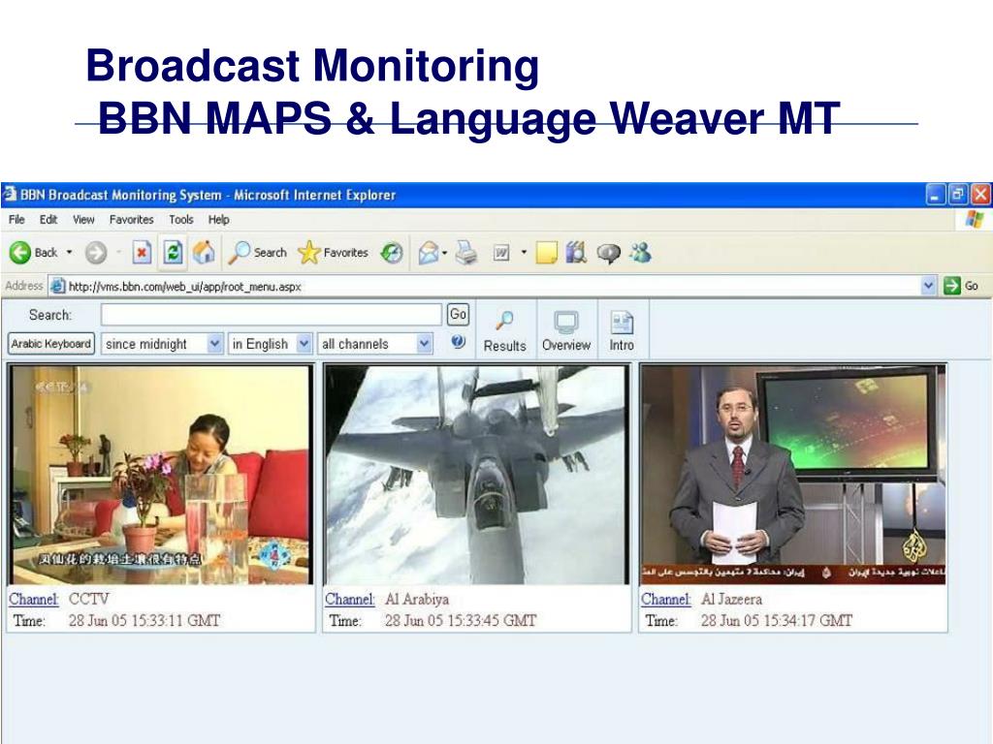Click the Search text input field
The width and height of the screenshot is (993, 744).
tap(272, 315)
